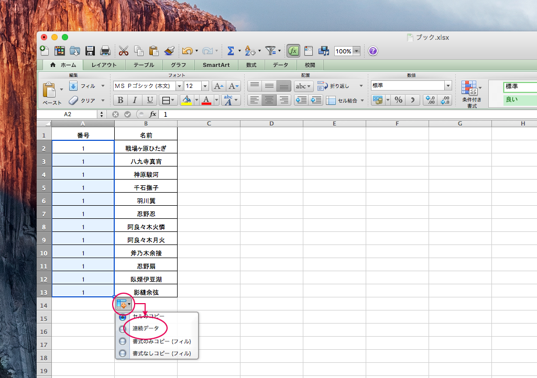The width and height of the screenshot is (537, 378).
Task: Click the comma style button
Action: (x=413, y=100)
